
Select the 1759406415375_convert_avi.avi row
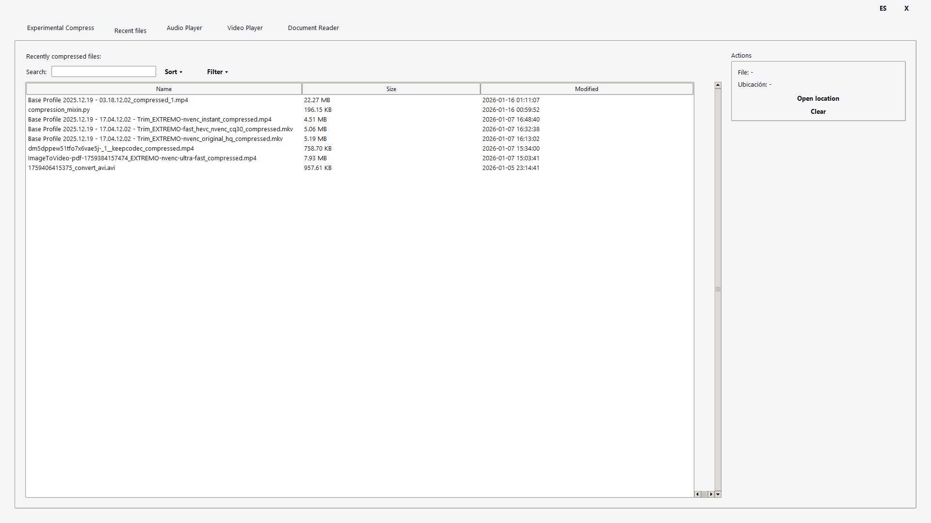(x=71, y=168)
